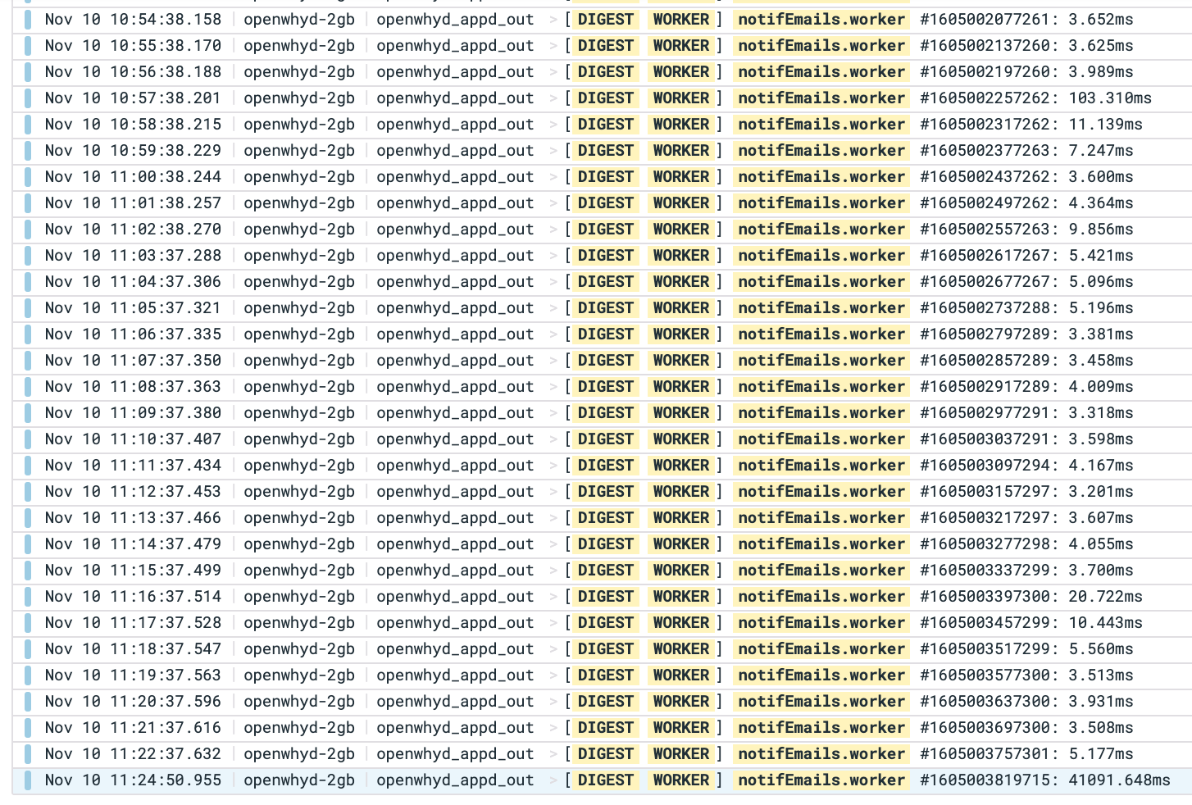Click the blue log marker on the 10:54:38 entry

(x=29, y=19)
